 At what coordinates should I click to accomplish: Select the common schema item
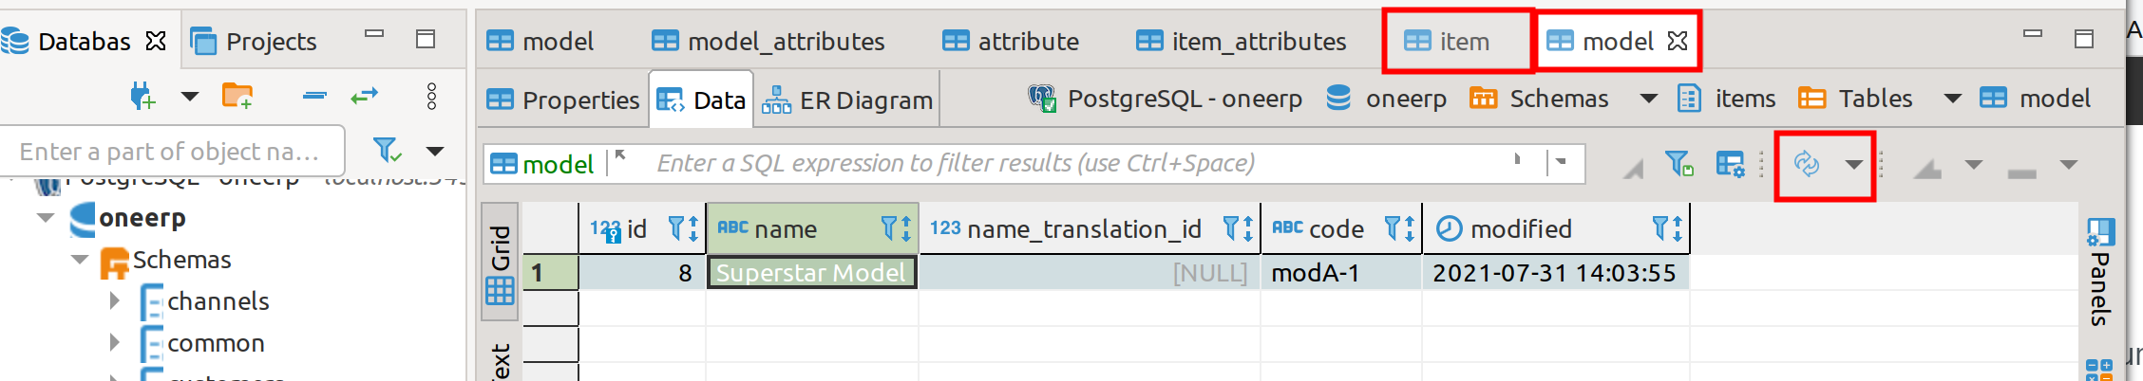coord(216,343)
